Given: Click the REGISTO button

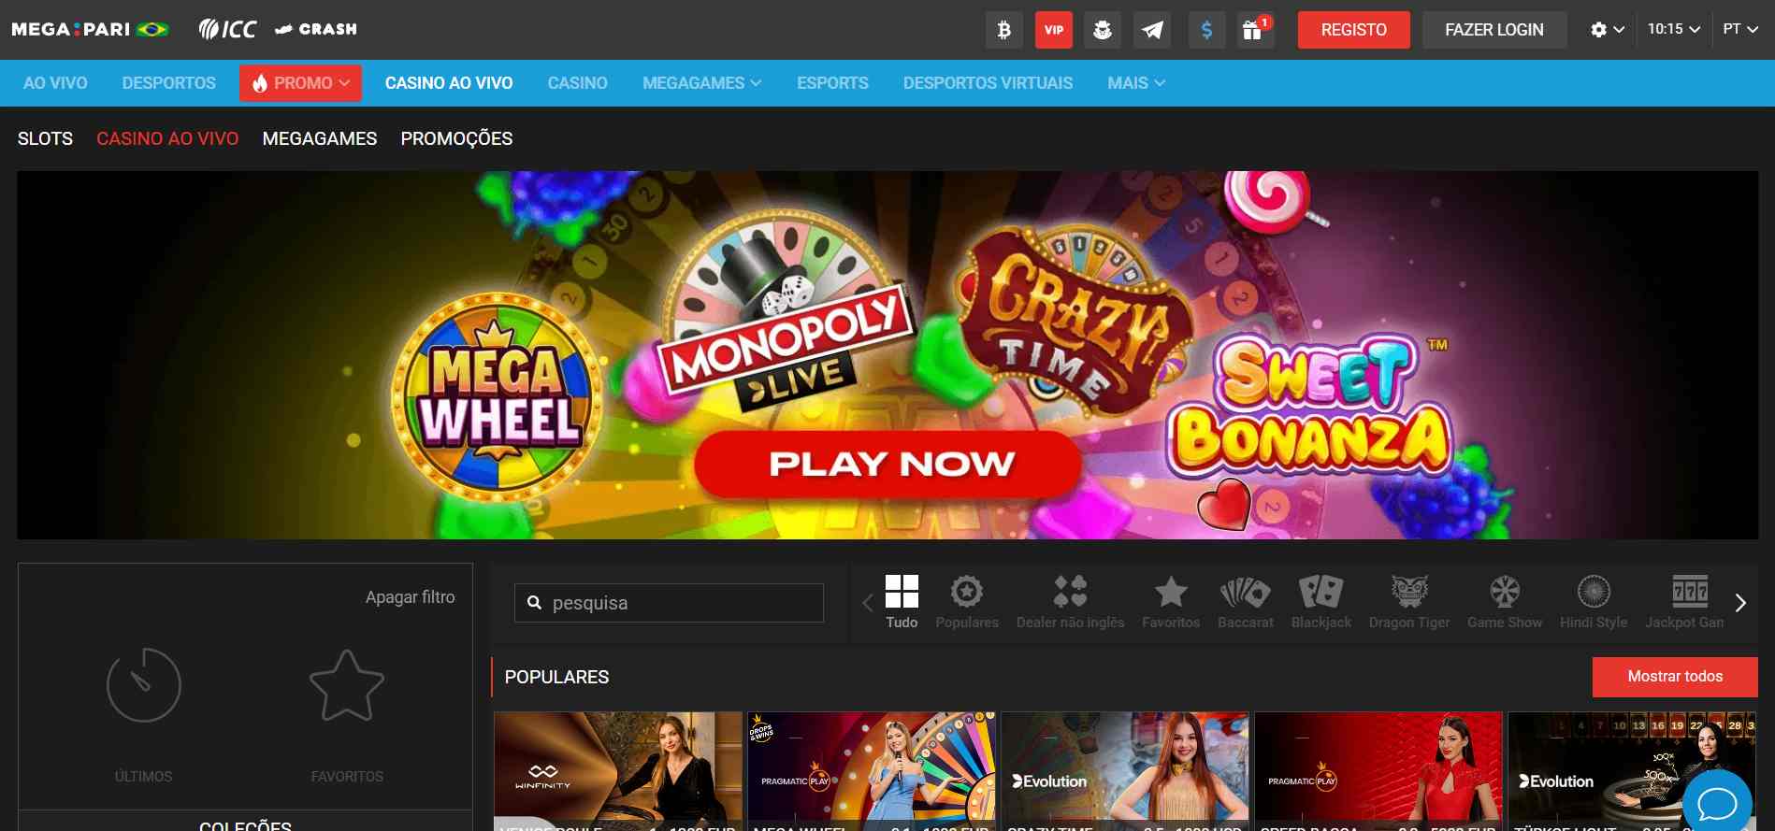Looking at the screenshot, I should click(1353, 30).
